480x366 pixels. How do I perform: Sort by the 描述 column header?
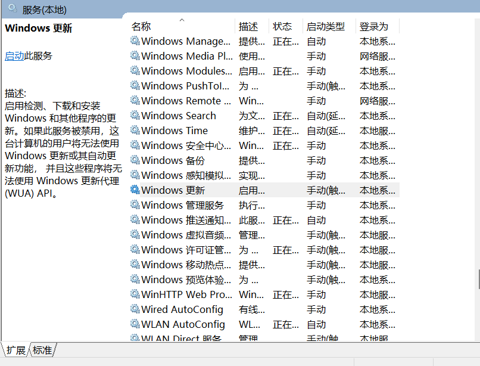[252, 26]
